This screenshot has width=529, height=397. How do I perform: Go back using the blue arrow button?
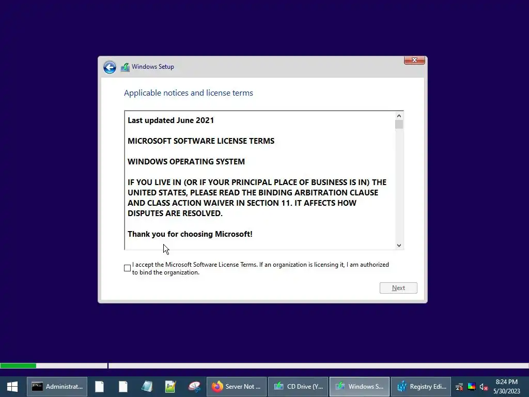point(110,67)
